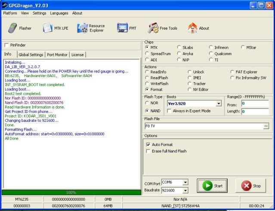Screen dimensions: 275x211
Task: Select the Format action radio button
Action: 147,89
